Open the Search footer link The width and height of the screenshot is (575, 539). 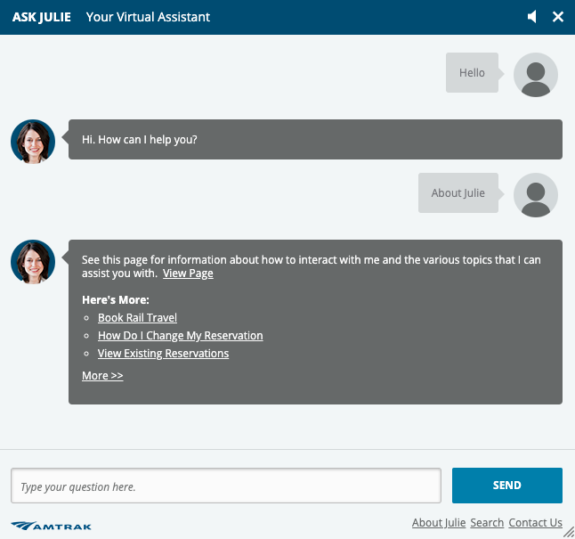(x=487, y=522)
